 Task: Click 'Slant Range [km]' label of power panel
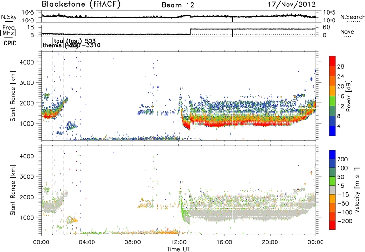(13, 96)
